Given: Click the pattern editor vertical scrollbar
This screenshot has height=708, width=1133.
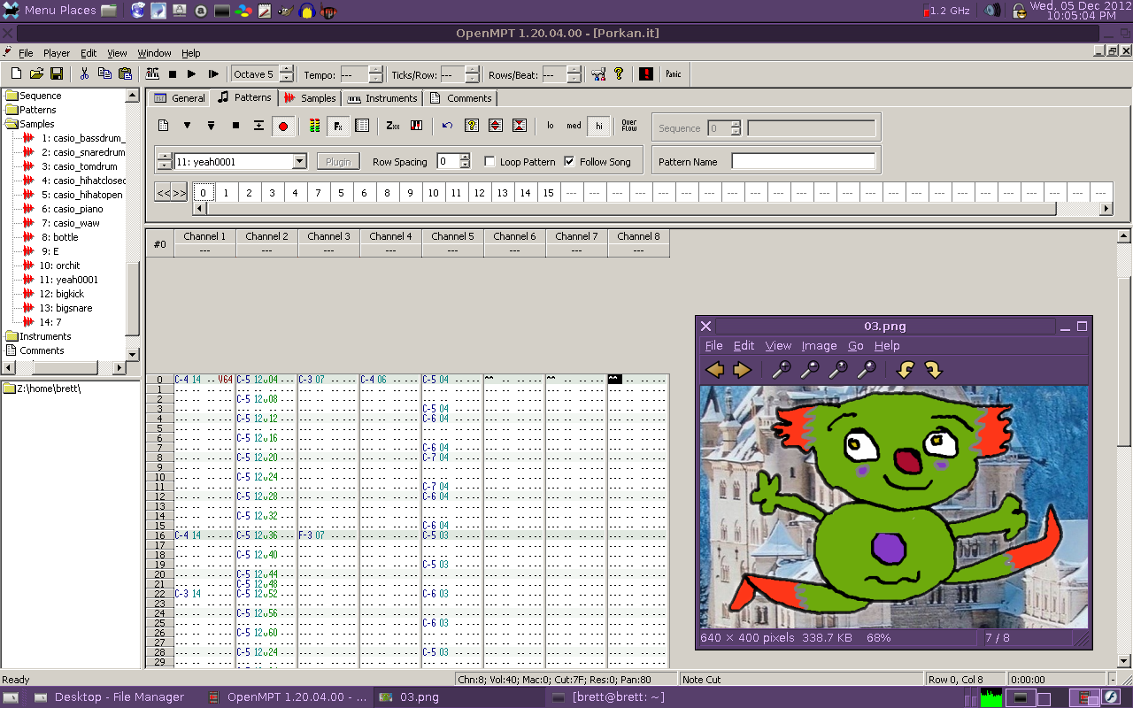Looking at the screenshot, I should tap(1124, 448).
